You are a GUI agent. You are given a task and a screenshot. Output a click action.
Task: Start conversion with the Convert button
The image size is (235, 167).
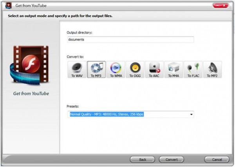172,160
